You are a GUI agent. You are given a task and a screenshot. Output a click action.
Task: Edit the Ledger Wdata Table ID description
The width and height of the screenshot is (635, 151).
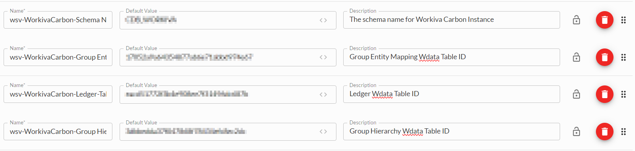point(451,94)
